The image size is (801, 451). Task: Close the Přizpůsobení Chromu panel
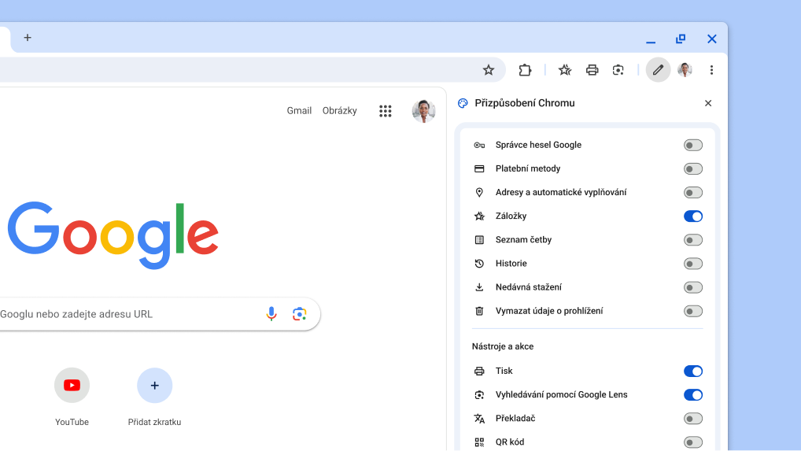pos(707,103)
